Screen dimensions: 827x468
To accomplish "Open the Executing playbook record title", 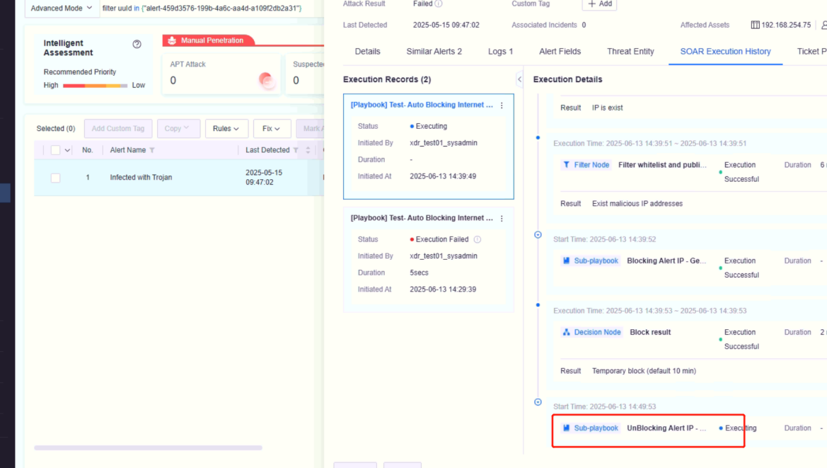I will pos(422,105).
